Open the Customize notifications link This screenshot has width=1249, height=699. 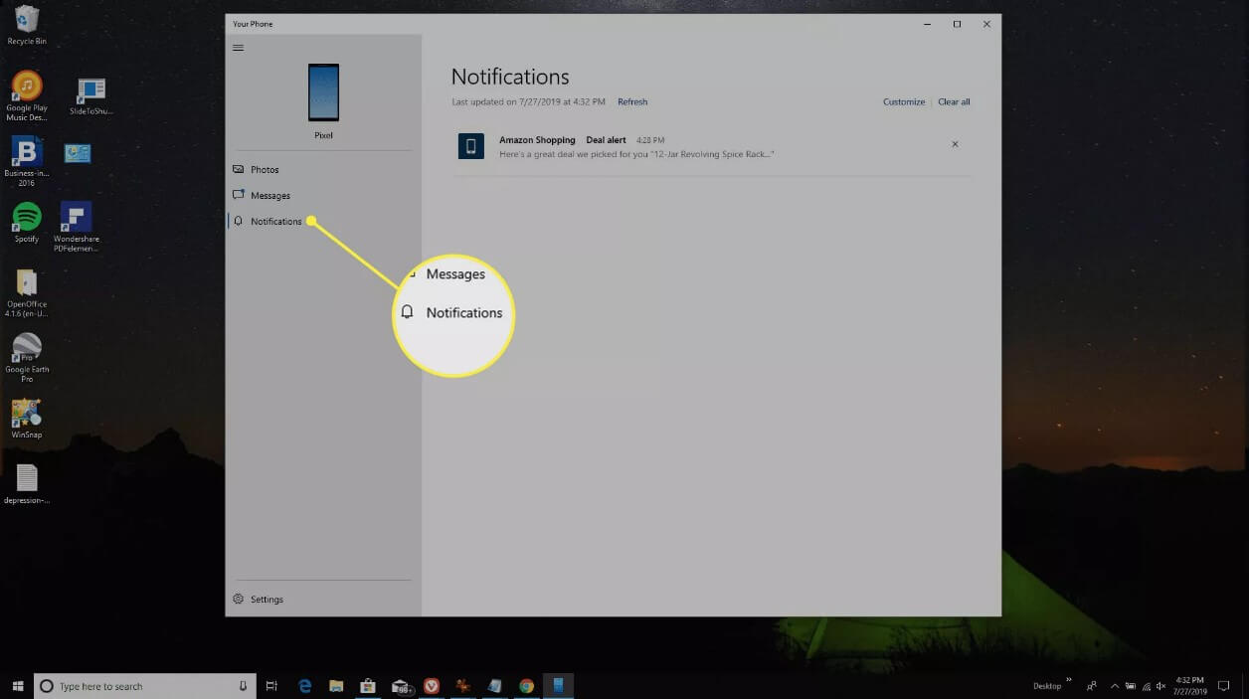[x=904, y=102]
